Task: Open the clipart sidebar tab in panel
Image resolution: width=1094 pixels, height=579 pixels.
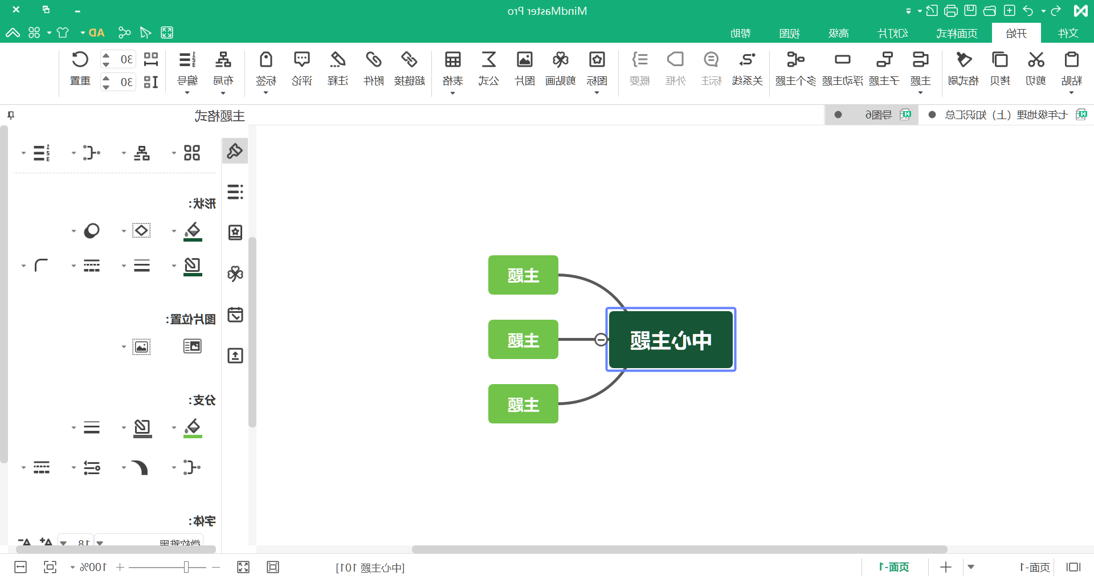Action: pyautogui.click(x=235, y=274)
